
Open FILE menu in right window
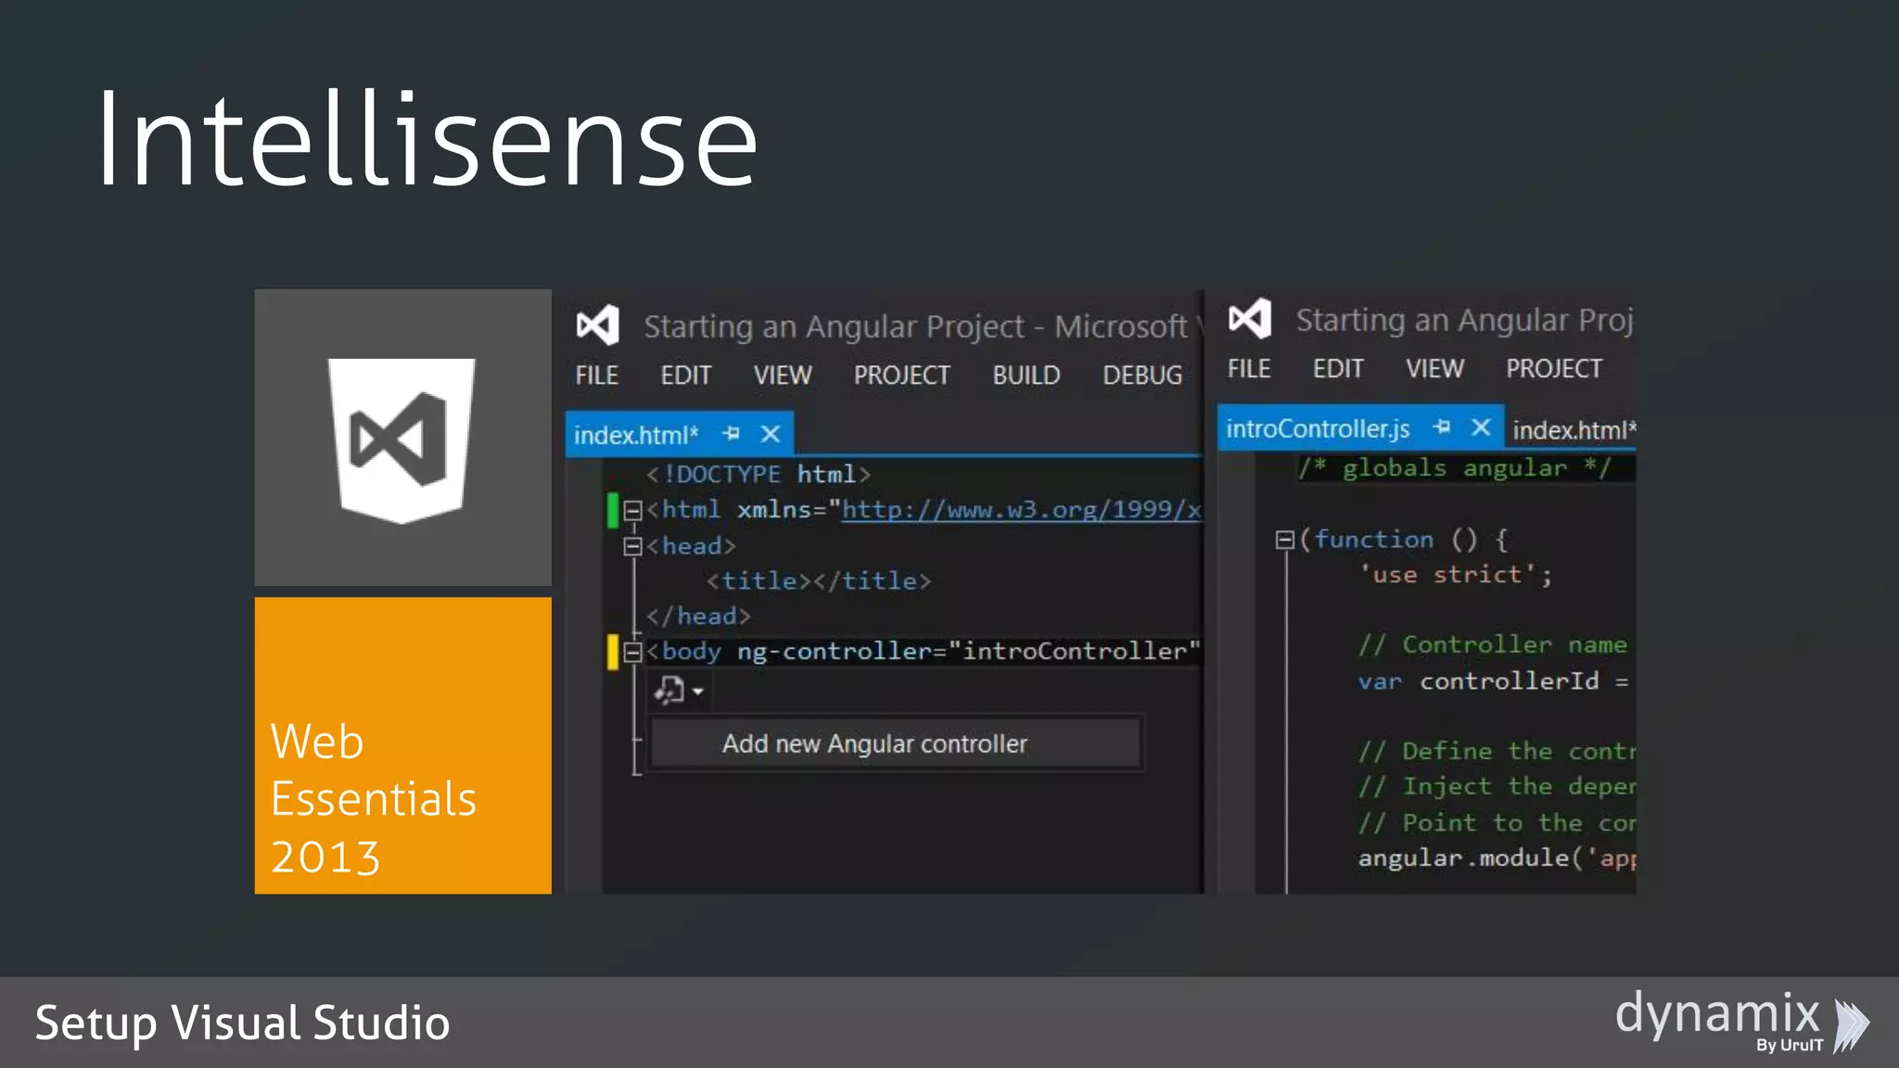[1249, 369]
